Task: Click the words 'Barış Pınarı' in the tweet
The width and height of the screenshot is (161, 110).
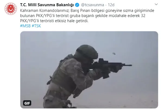Action: [x=80, y=11]
